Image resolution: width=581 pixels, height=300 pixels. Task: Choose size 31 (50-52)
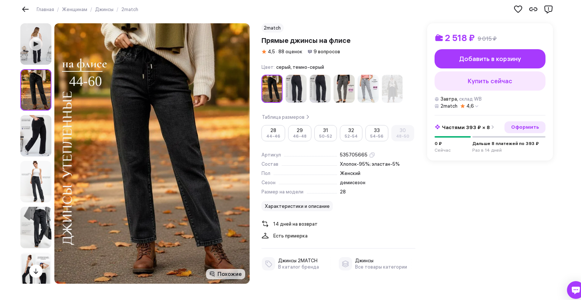[x=325, y=133]
